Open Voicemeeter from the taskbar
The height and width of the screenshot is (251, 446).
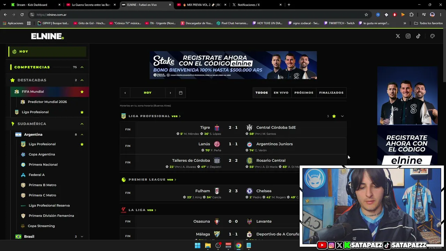click(228, 245)
